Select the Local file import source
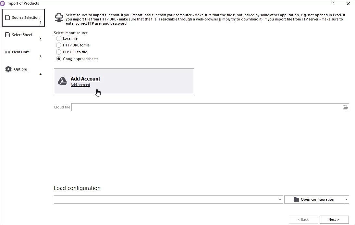Screen dimensions: 355x225 point(59,38)
